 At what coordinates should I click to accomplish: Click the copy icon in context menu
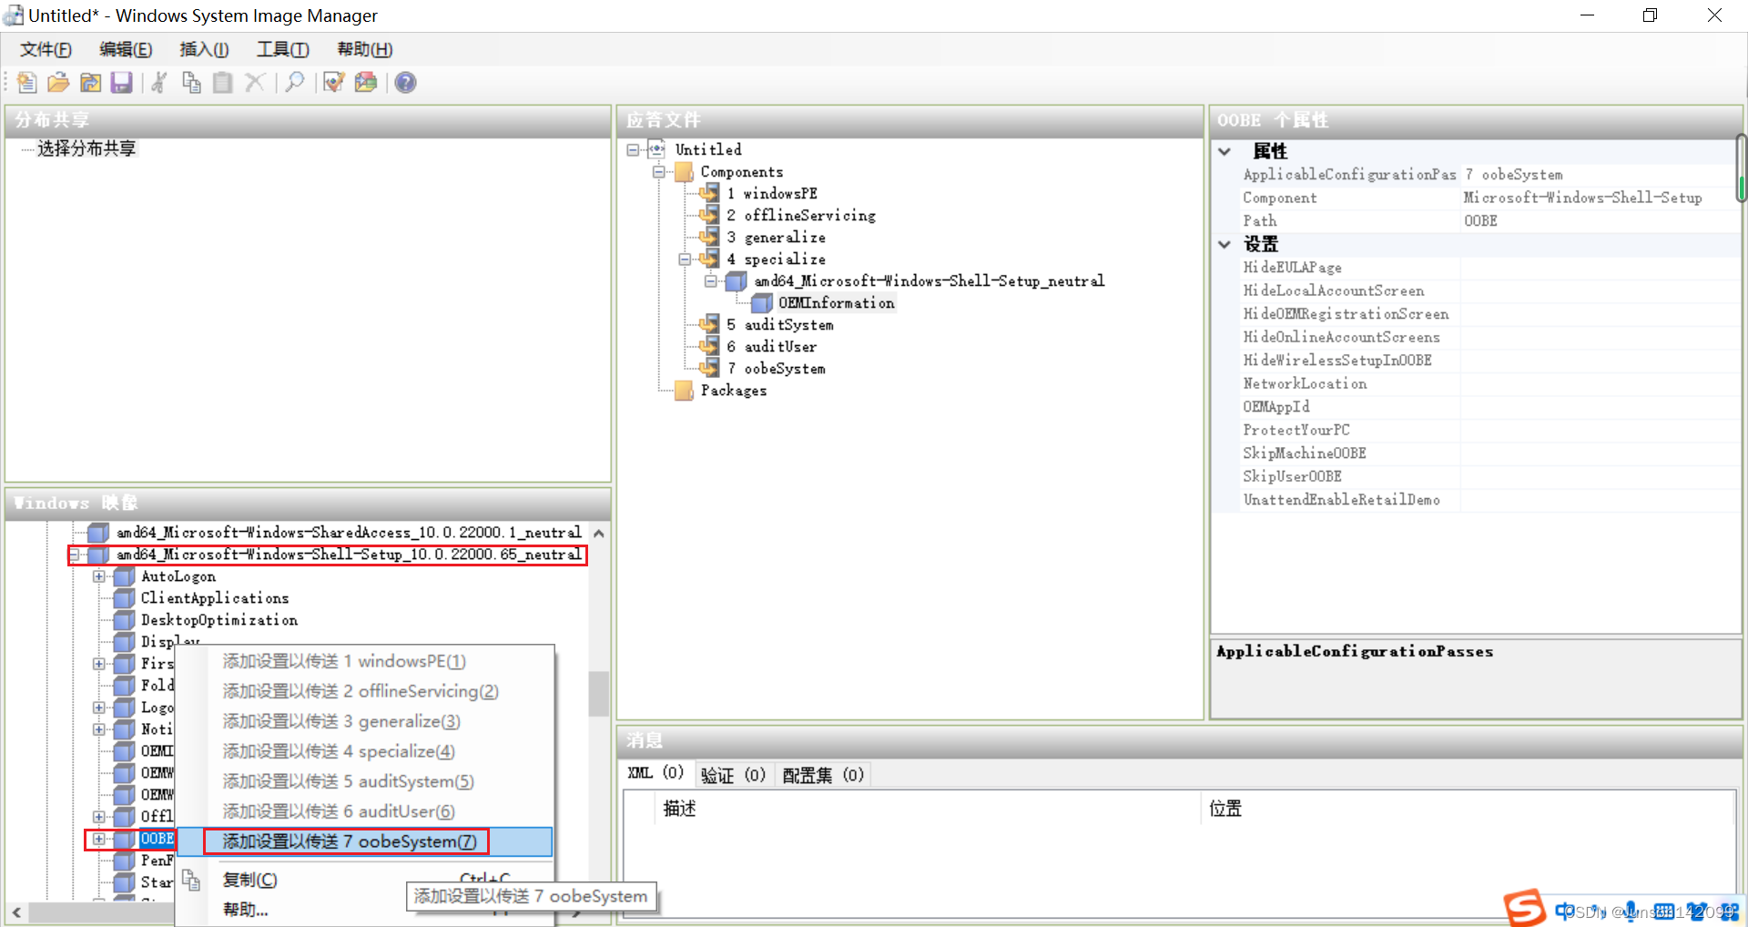click(190, 880)
